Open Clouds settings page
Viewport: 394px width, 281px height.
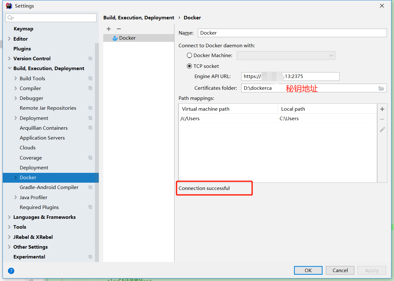[x=28, y=148]
